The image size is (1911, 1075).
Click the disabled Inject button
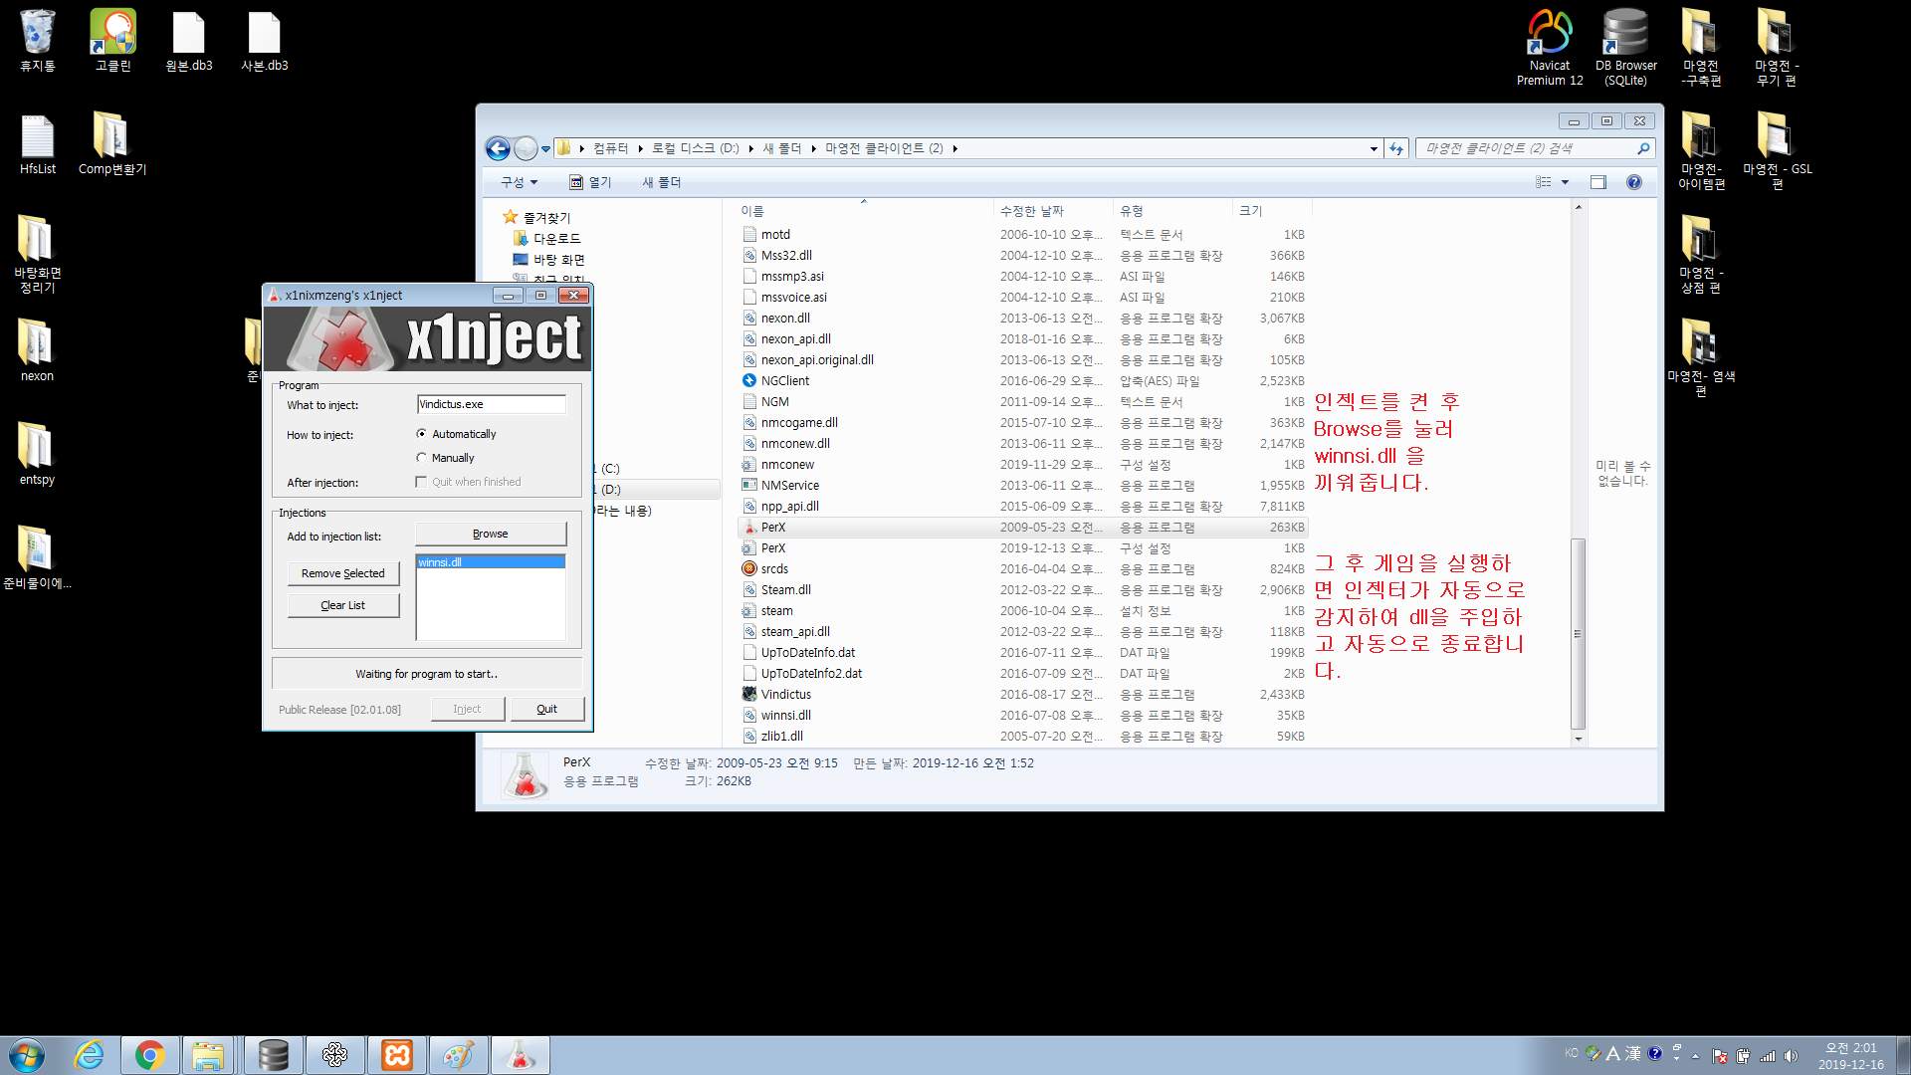point(468,709)
